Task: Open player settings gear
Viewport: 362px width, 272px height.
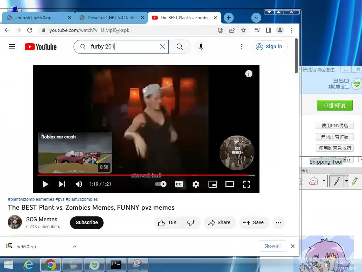Action: 196,184
